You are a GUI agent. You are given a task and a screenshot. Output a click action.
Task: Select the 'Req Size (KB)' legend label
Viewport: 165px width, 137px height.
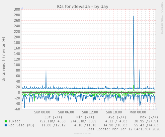(x=22, y=125)
